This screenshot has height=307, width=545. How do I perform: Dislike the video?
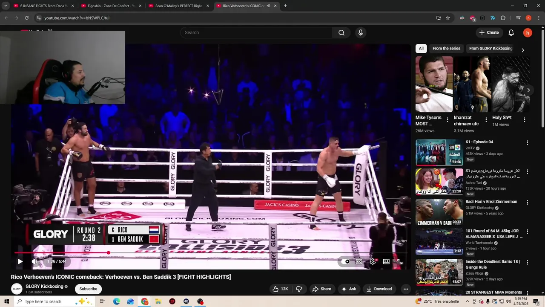coord(299,289)
